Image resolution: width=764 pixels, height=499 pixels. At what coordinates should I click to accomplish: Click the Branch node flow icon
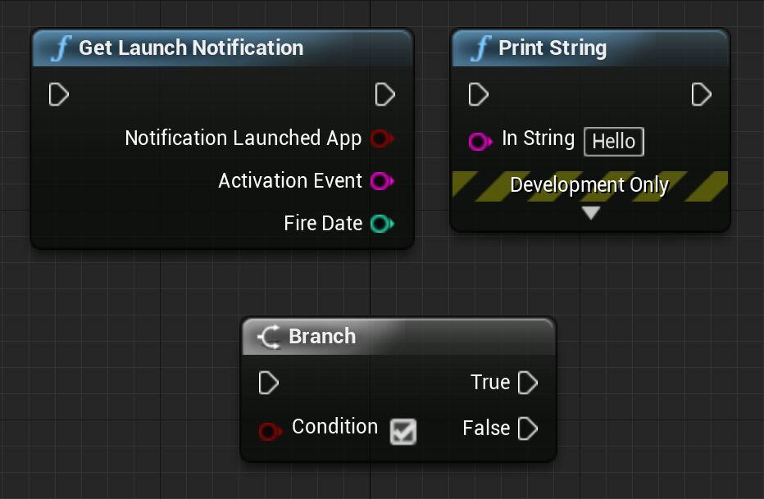click(269, 337)
